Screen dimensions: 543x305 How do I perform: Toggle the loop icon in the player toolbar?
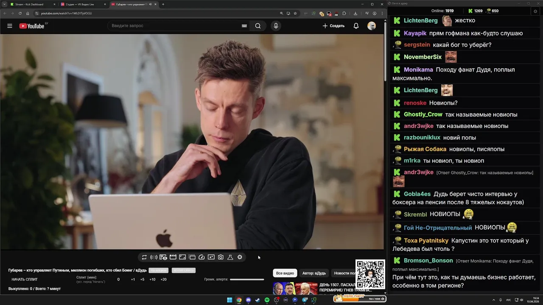point(144,257)
